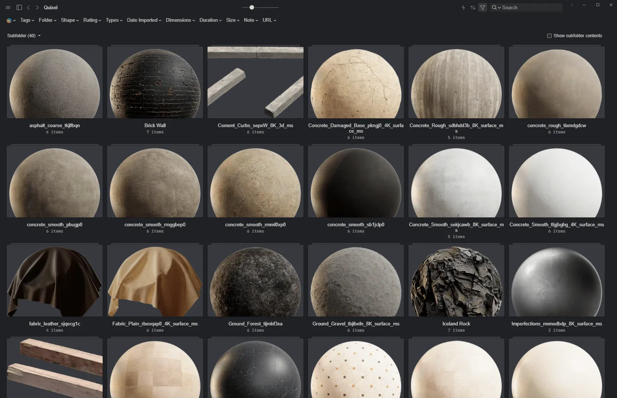The height and width of the screenshot is (398, 617).
Task: Click the Cement_Curbs_sepxW_8K_3d_ms name
Action: [256, 126]
